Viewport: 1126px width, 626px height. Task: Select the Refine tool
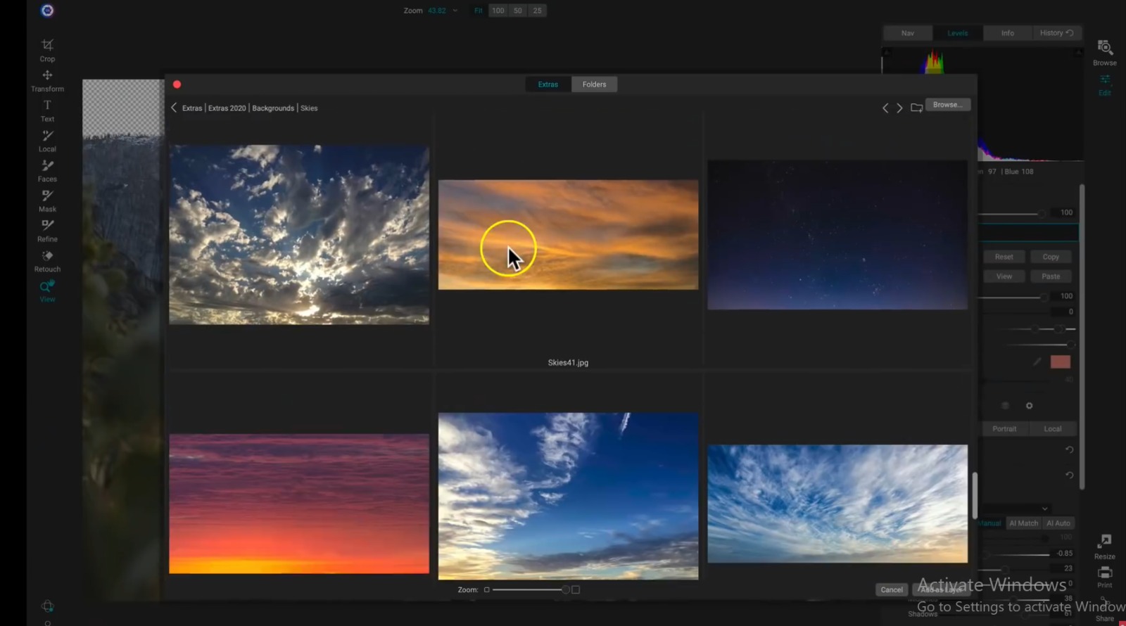pos(47,231)
